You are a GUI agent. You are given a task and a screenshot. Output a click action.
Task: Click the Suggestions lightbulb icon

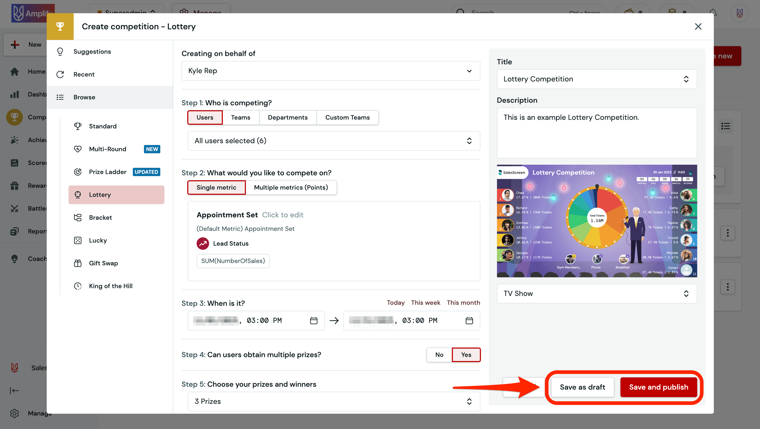click(60, 51)
